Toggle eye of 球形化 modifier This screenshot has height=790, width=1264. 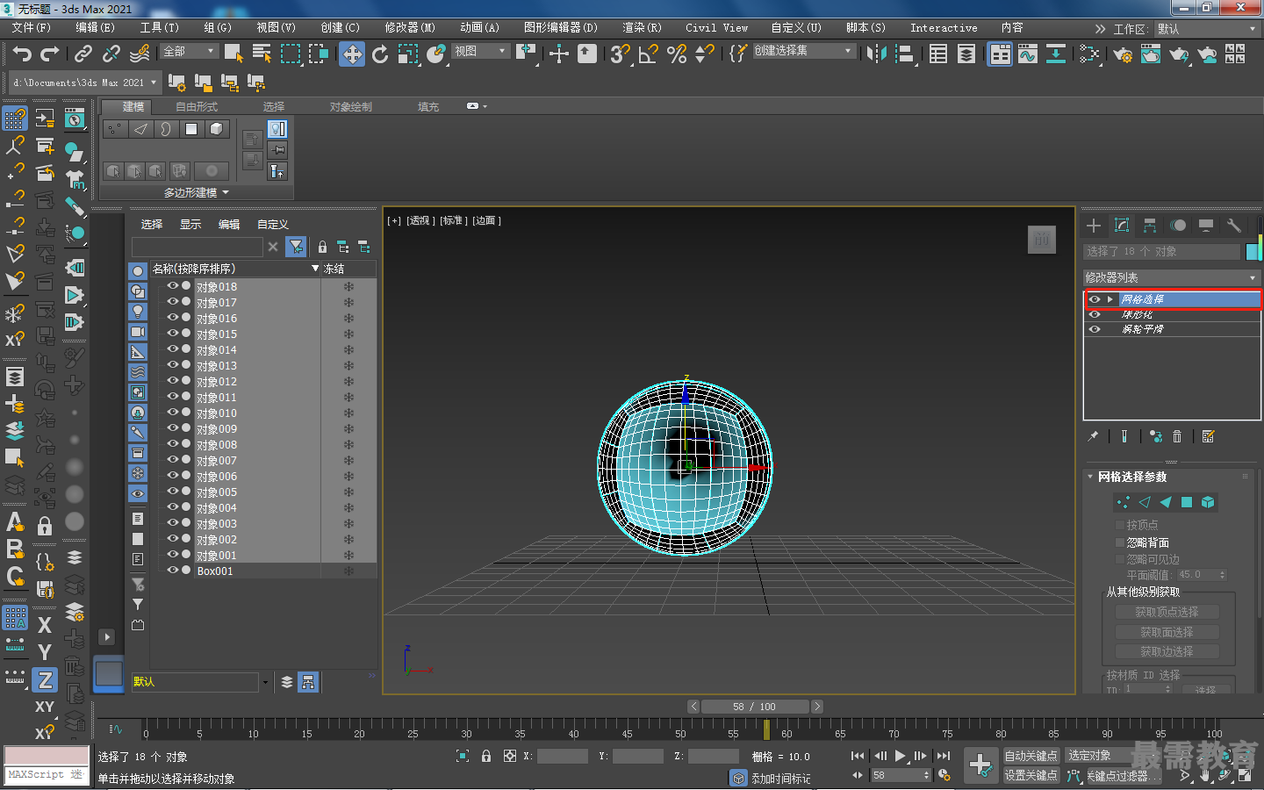pos(1095,314)
